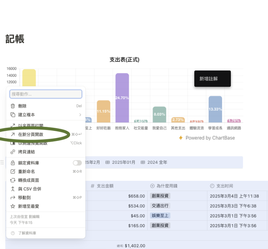Click the duplicate icon for 建立複本
The width and height of the screenshot is (268, 249).
tap(13, 115)
